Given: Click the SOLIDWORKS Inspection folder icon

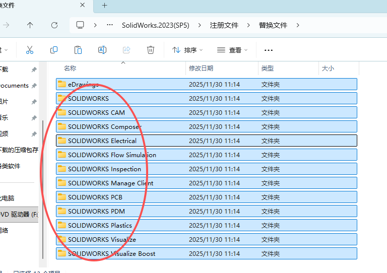Looking at the screenshot, I should 61,169.
